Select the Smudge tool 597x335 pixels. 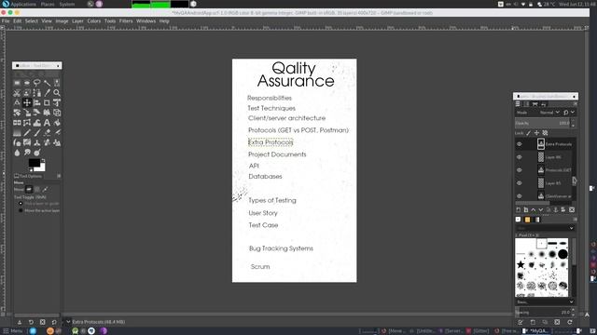[x=27, y=153]
